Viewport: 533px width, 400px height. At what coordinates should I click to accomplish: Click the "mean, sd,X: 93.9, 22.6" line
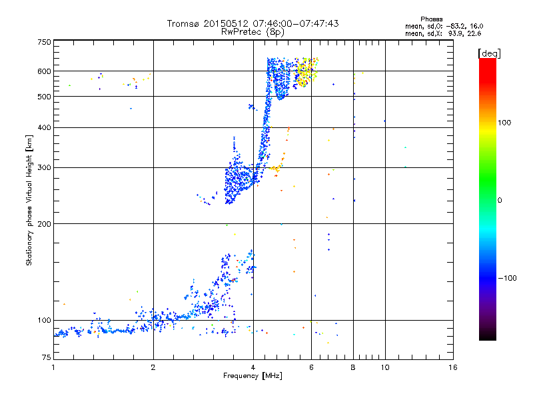tap(443, 33)
